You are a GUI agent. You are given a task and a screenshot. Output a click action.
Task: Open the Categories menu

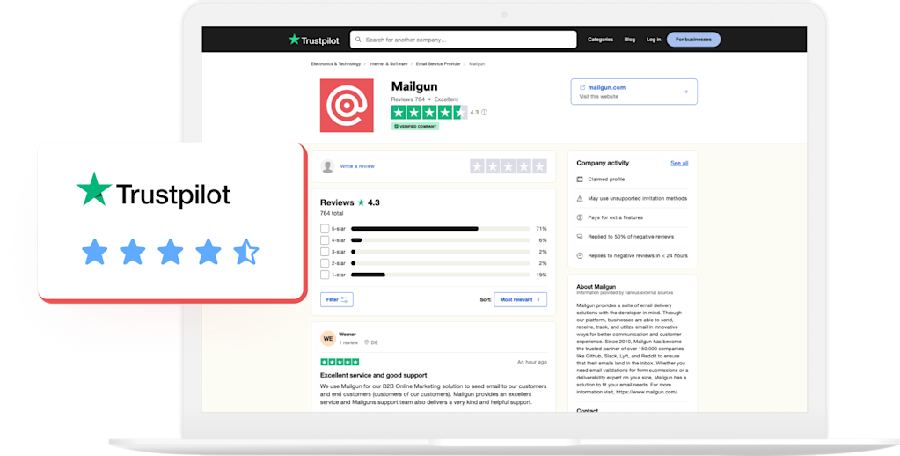(x=600, y=40)
